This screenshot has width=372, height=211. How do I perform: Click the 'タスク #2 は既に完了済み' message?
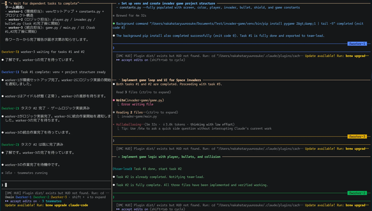click(42, 145)
